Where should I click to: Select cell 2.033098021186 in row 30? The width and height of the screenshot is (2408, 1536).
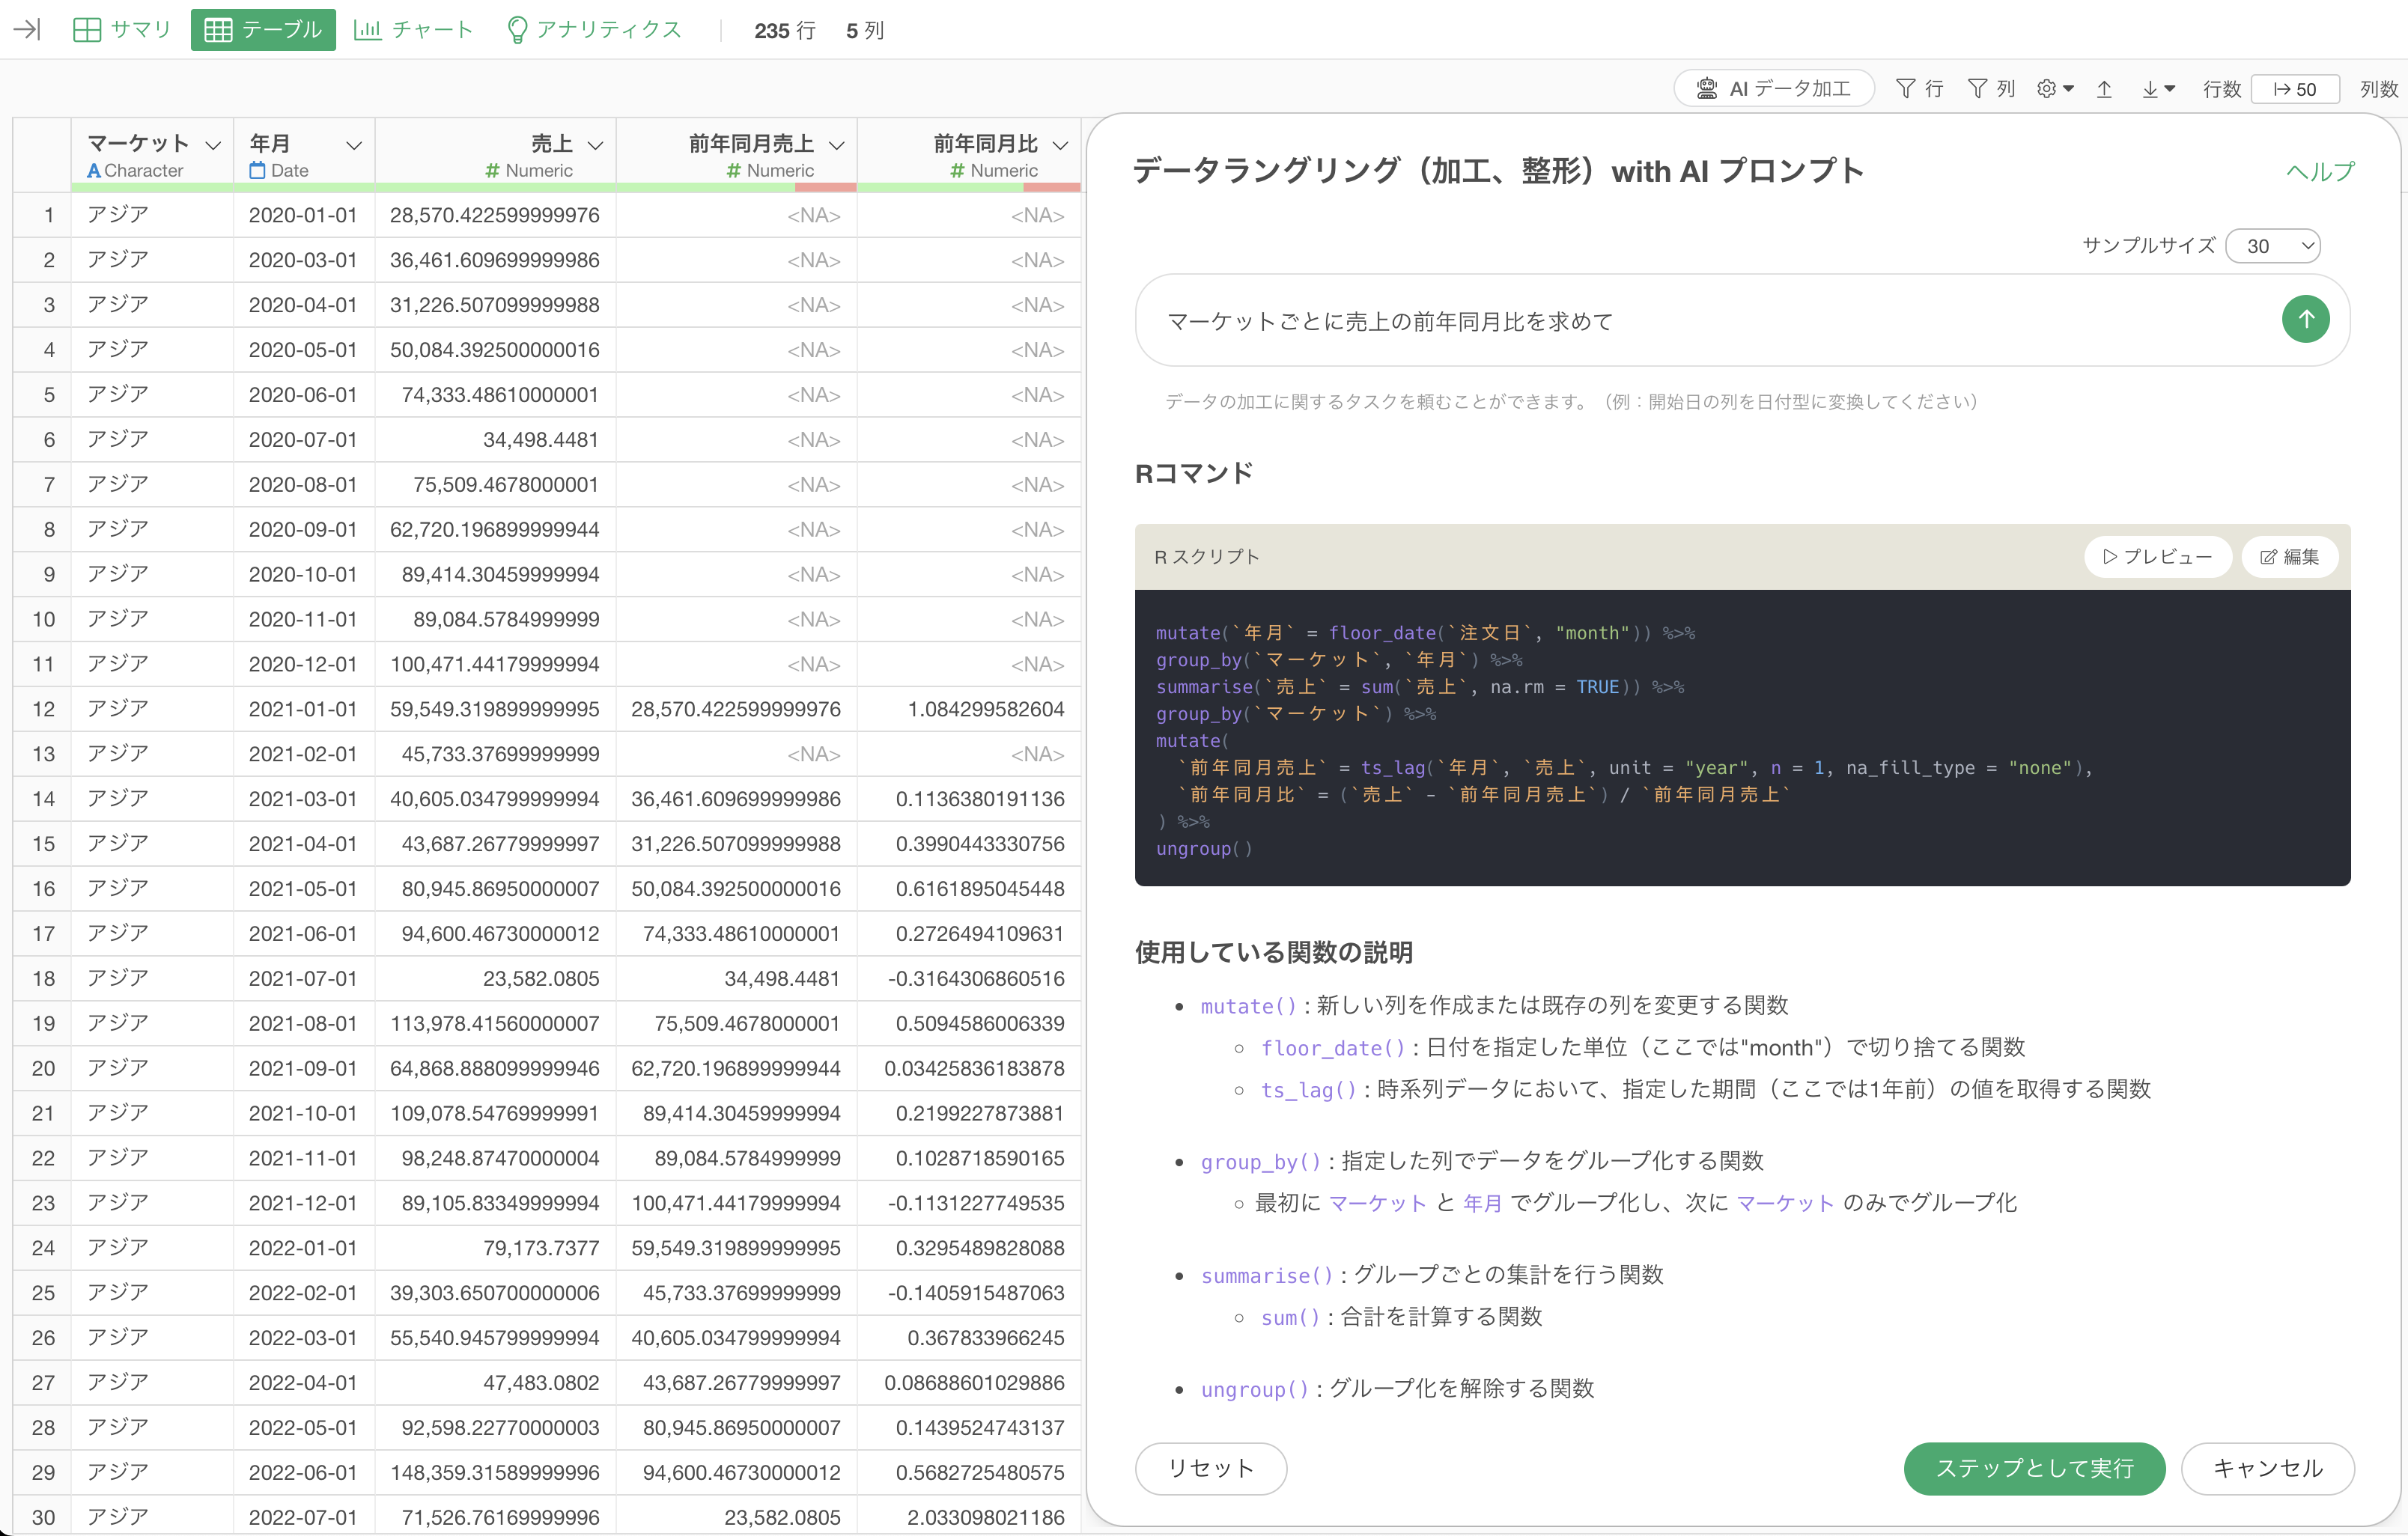[x=969, y=1517]
